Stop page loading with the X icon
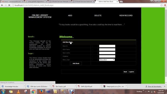Viewport: 167px width, 94px height. [9, 5]
